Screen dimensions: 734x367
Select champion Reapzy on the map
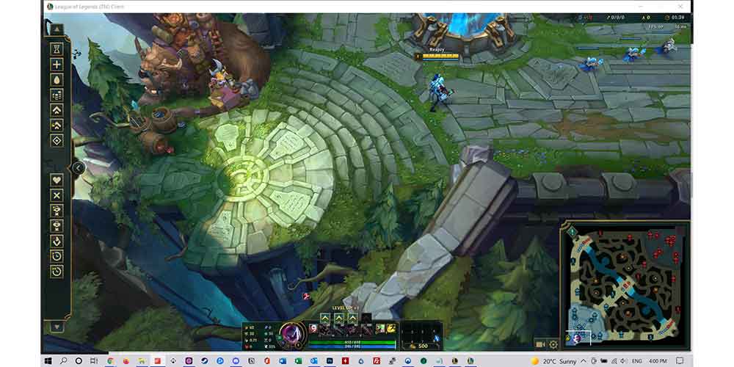click(x=439, y=91)
